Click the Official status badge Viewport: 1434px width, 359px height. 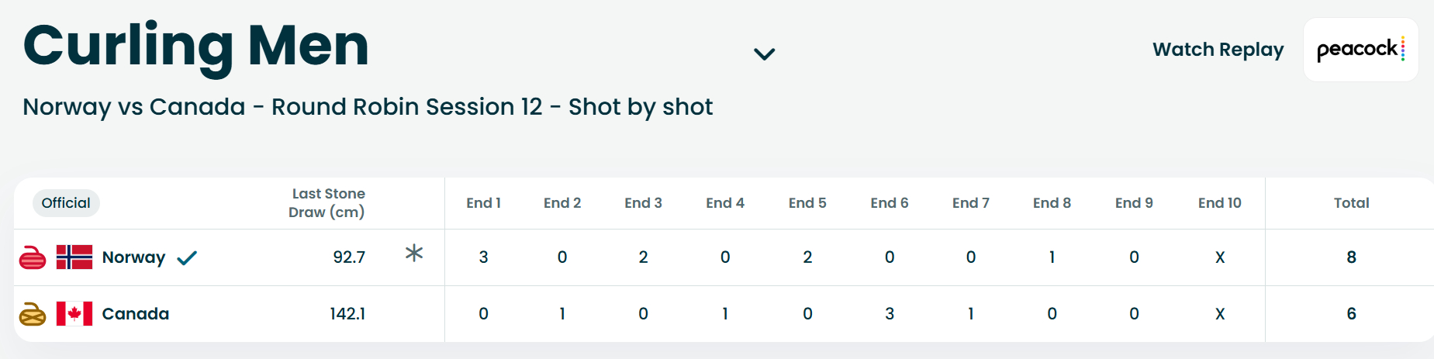tap(66, 203)
